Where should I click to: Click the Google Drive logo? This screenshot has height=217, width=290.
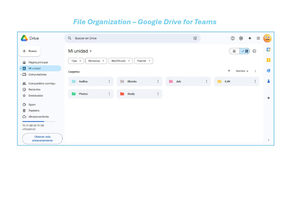[24, 38]
